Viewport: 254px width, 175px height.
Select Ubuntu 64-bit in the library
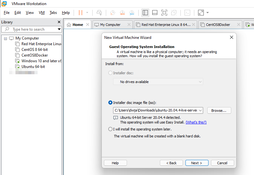[x=33, y=67]
